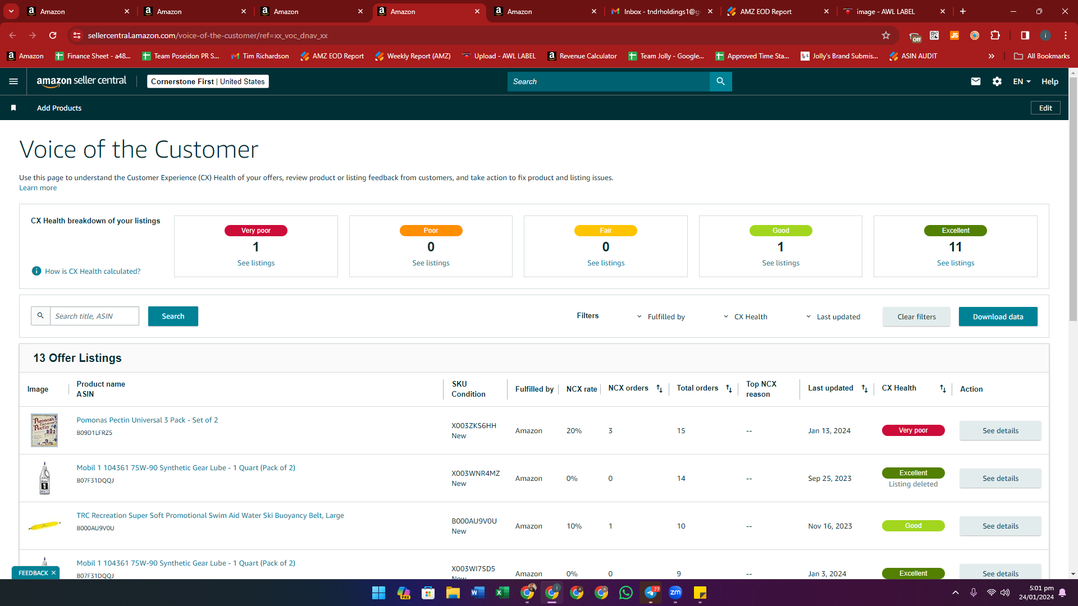Go back with the browser back arrow
The height and width of the screenshot is (606, 1078).
point(12,35)
